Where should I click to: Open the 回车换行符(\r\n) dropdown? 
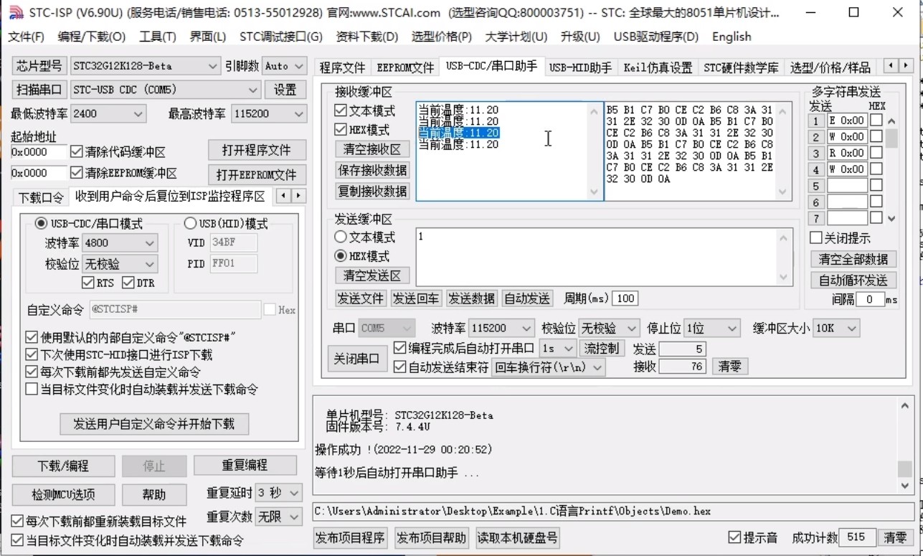548,367
